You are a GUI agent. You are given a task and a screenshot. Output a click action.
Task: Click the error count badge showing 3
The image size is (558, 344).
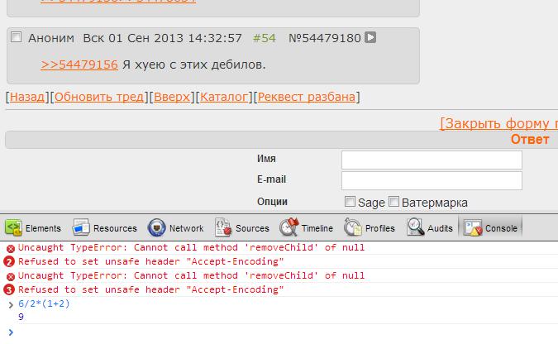[x=9, y=290]
